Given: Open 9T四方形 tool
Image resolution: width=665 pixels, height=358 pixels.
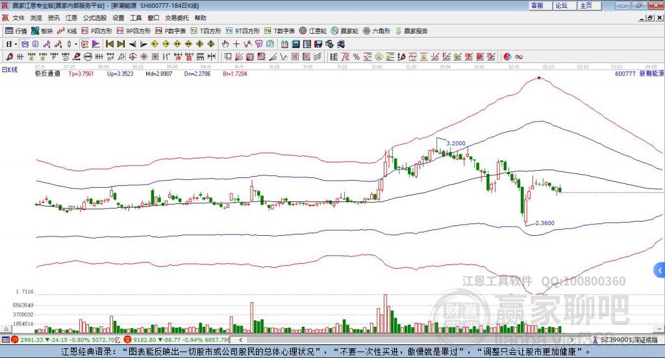Looking at the screenshot, I should pyautogui.click(x=243, y=31).
